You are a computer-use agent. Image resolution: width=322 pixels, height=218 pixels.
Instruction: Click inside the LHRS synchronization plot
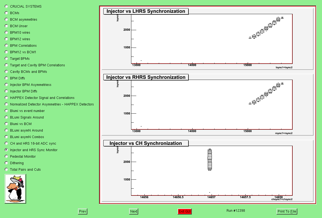(x=212, y=39)
